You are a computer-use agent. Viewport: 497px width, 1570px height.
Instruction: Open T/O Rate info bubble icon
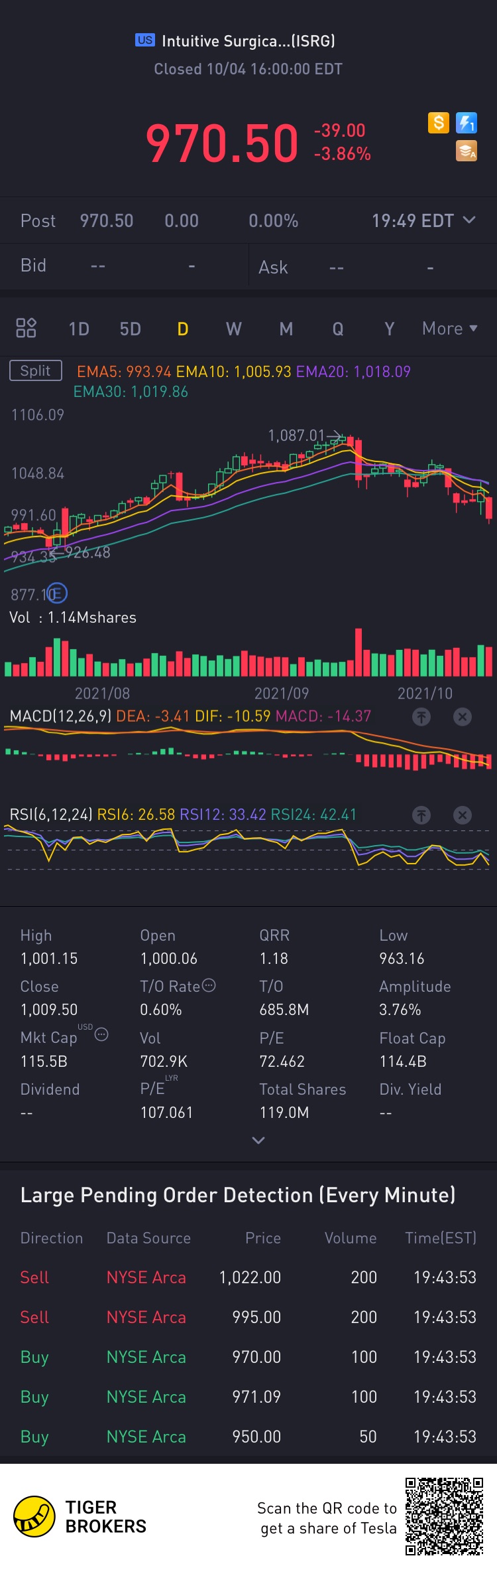[x=209, y=986]
